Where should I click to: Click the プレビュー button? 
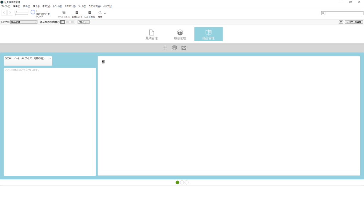click(x=84, y=22)
